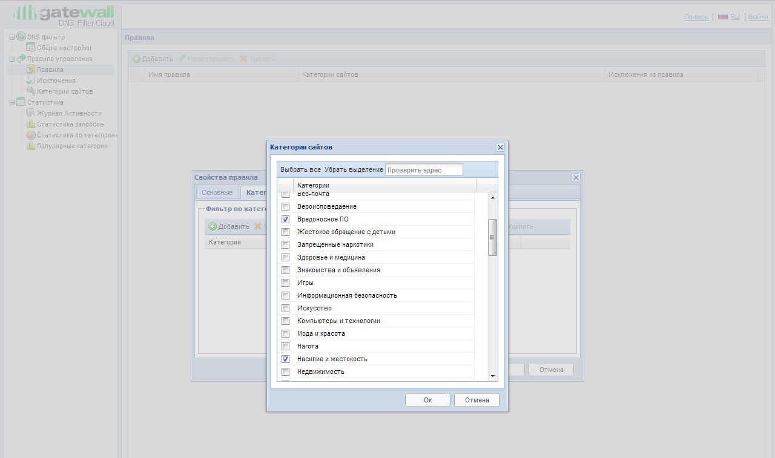This screenshot has width=775, height=458.
Task: Enable the Игры category checkbox
Action: click(286, 283)
